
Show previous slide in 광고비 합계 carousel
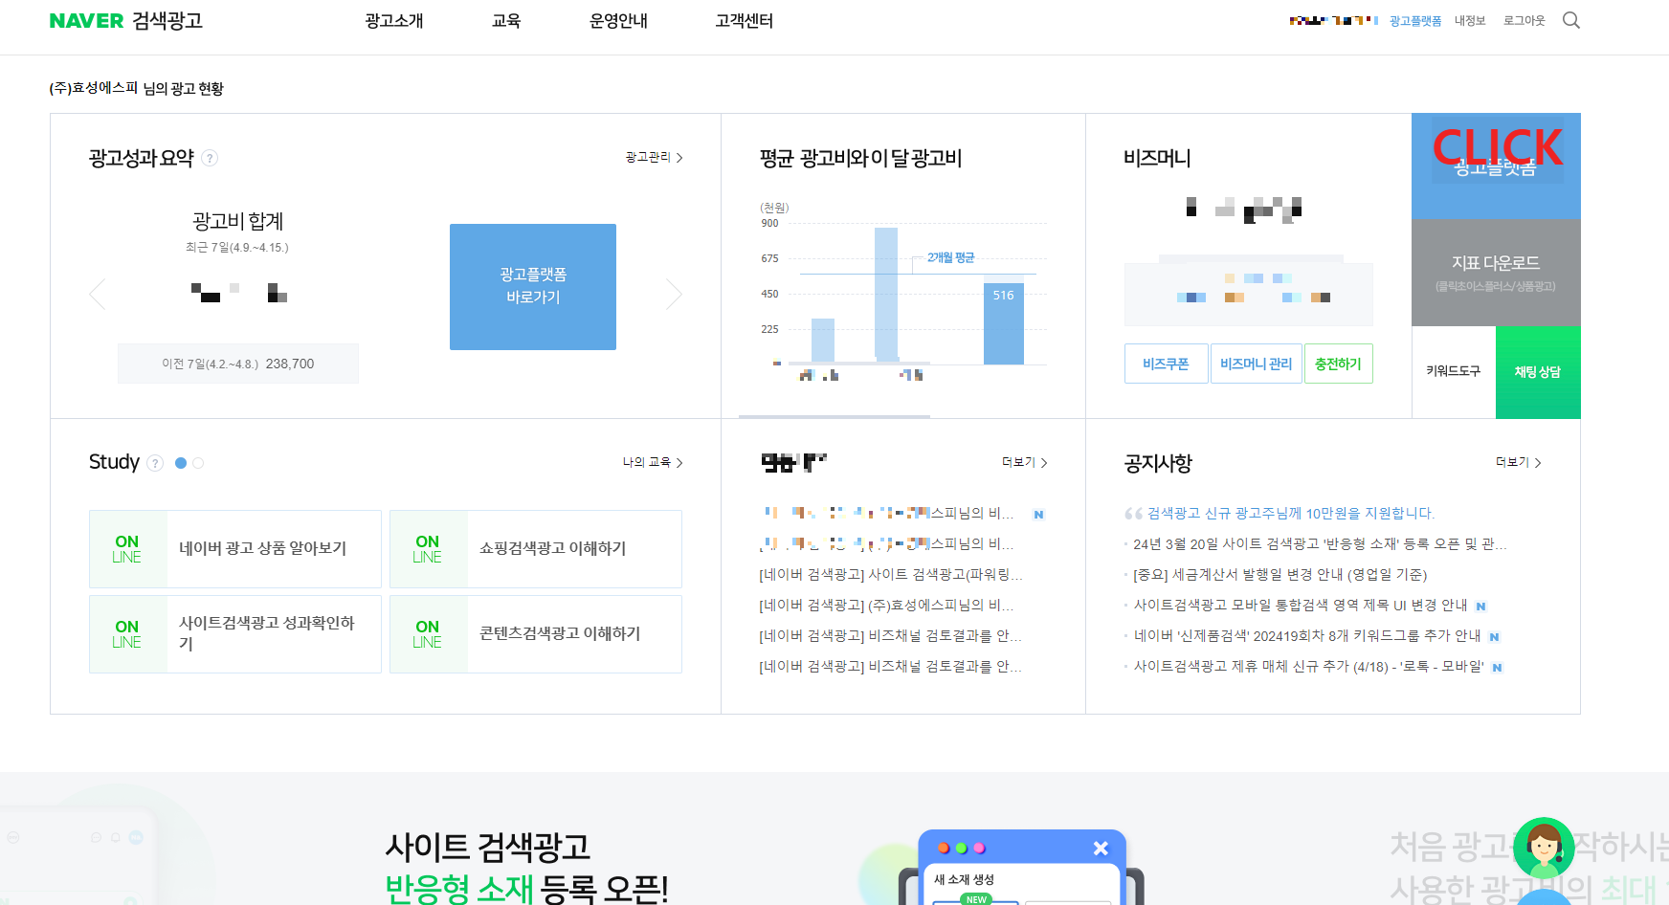tap(97, 294)
